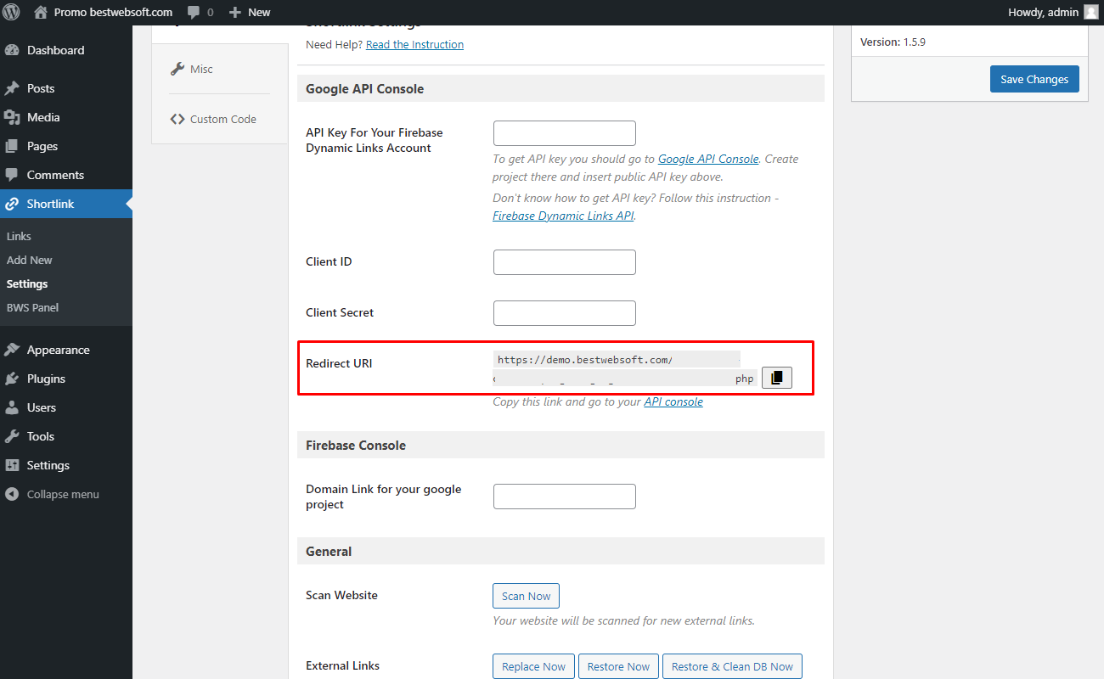Screen dimensions: 1104x679
Task: Open the Pages menu
Action: click(66, 146)
